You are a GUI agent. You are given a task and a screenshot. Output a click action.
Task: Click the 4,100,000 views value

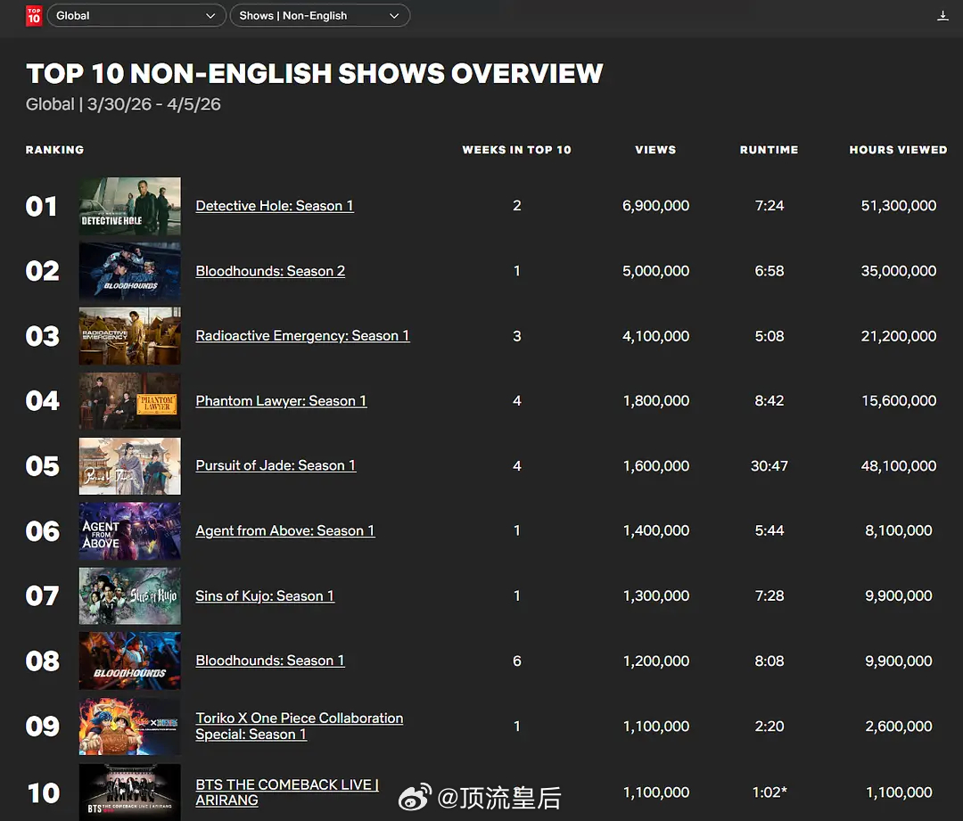tap(655, 336)
